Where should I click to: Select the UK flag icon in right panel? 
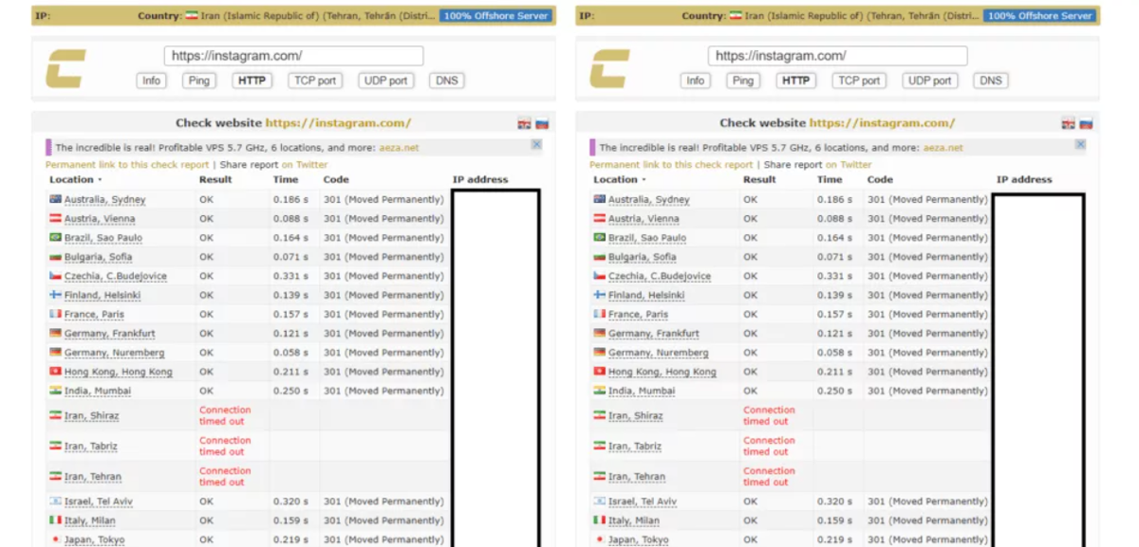[1068, 123]
